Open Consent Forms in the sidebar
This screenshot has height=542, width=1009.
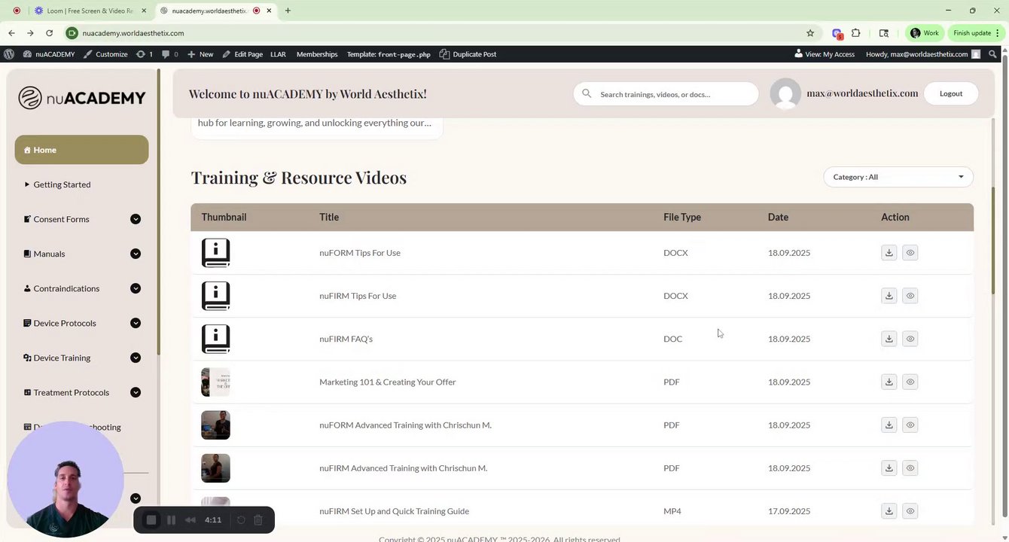coord(61,219)
